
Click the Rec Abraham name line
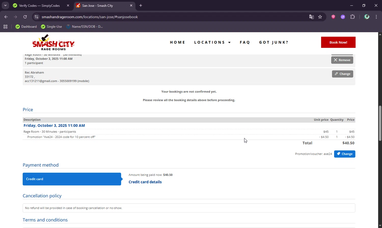(34, 73)
